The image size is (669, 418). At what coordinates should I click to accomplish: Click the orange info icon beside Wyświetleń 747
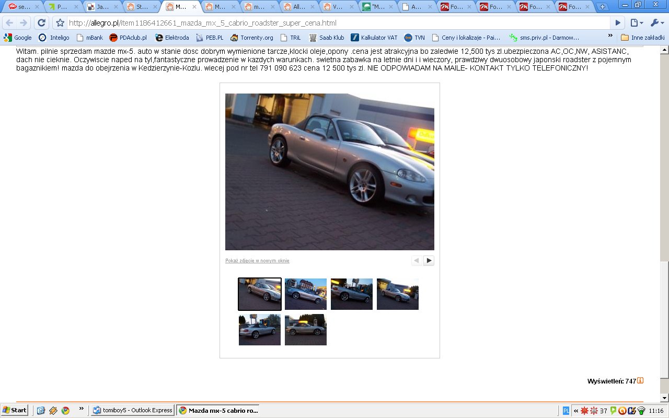tap(640, 381)
